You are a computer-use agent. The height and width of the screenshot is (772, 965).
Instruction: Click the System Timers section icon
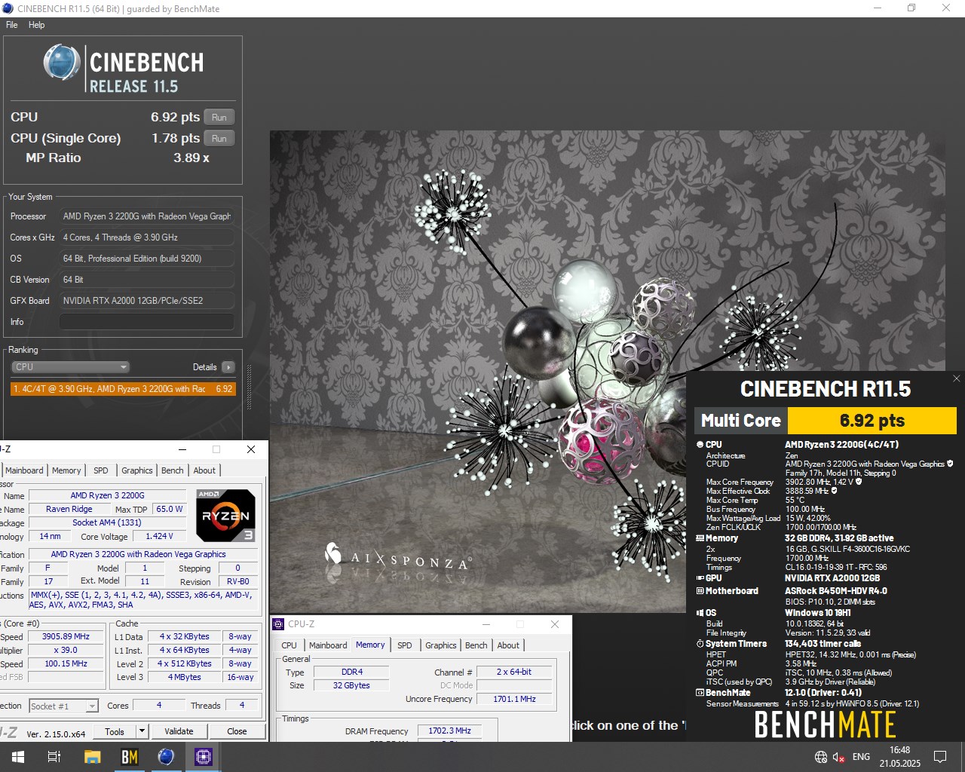pyautogui.click(x=700, y=644)
